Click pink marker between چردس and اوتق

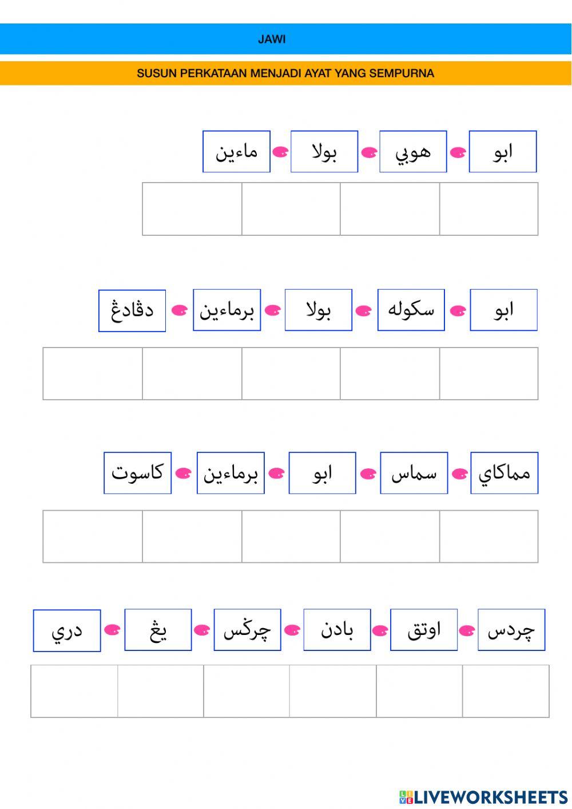[x=467, y=631]
